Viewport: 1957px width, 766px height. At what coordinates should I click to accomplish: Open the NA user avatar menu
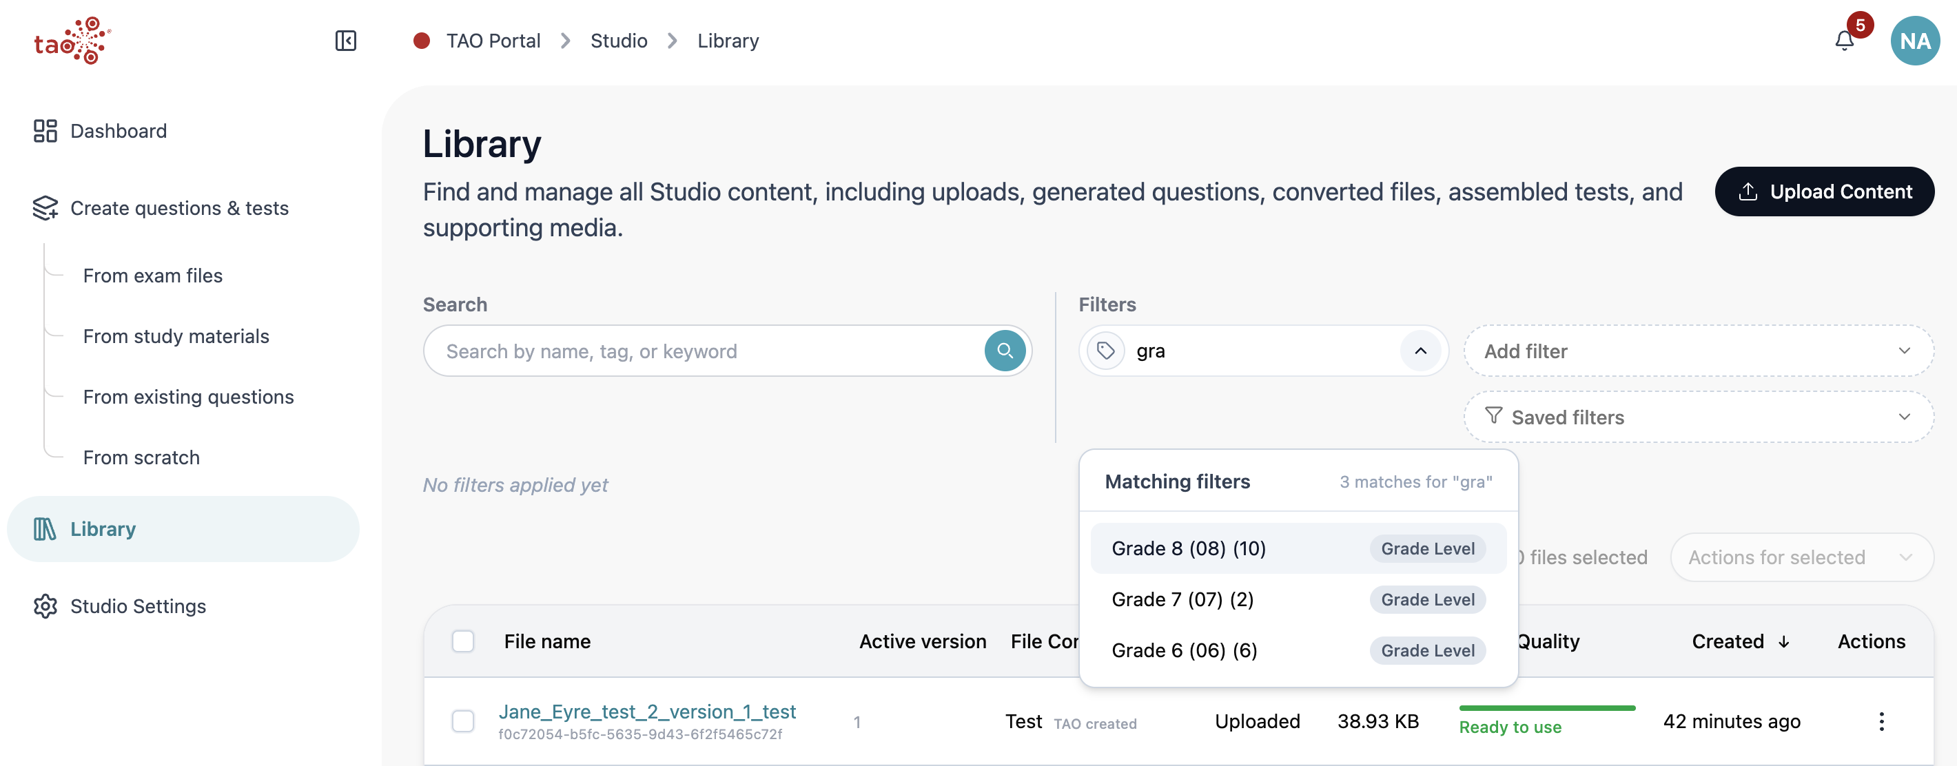pos(1914,40)
